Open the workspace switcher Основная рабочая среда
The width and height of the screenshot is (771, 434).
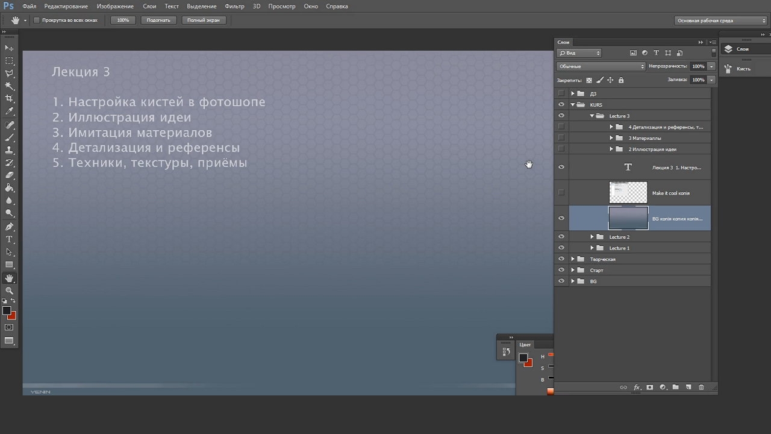pos(721,20)
